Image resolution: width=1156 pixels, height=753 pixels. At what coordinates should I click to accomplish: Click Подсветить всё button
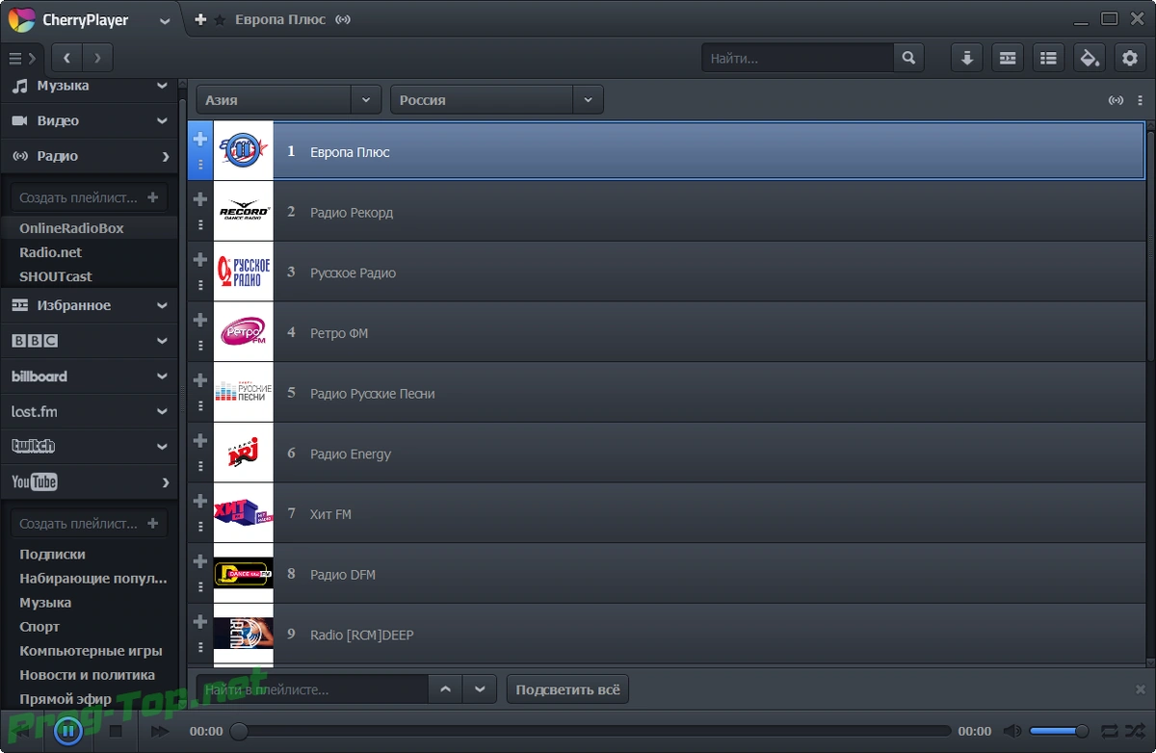[x=567, y=689]
